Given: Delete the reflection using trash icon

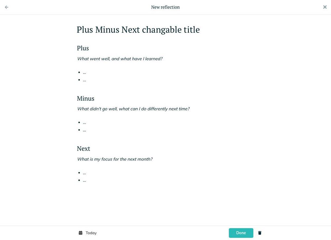Looking at the screenshot, I should [260, 233].
